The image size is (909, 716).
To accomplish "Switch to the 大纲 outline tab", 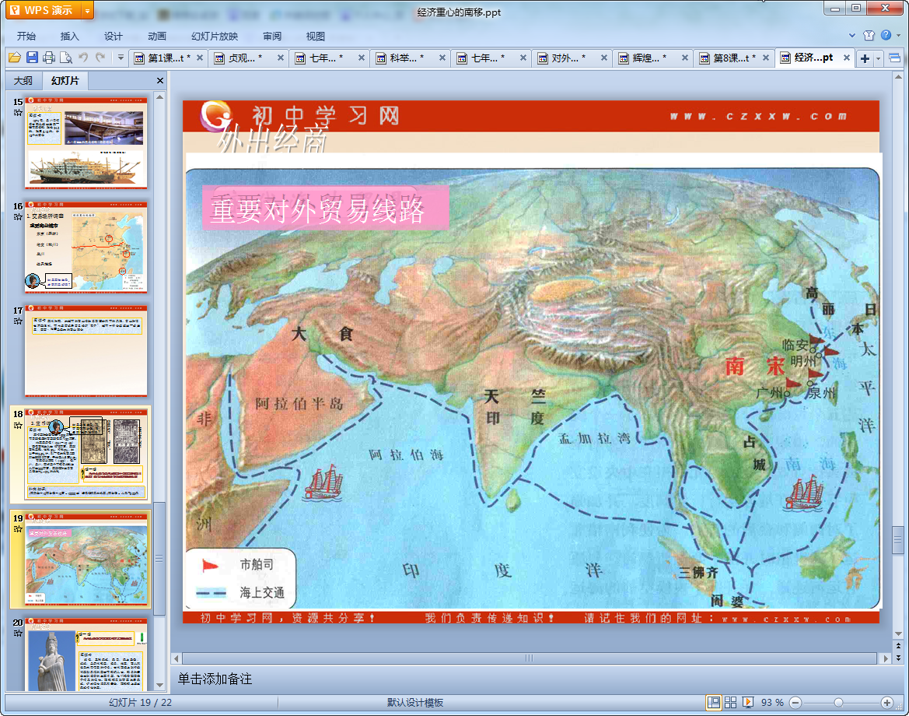I will pos(23,80).
